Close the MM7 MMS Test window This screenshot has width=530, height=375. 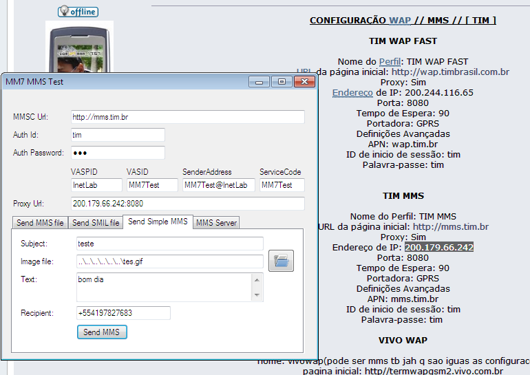(304, 82)
